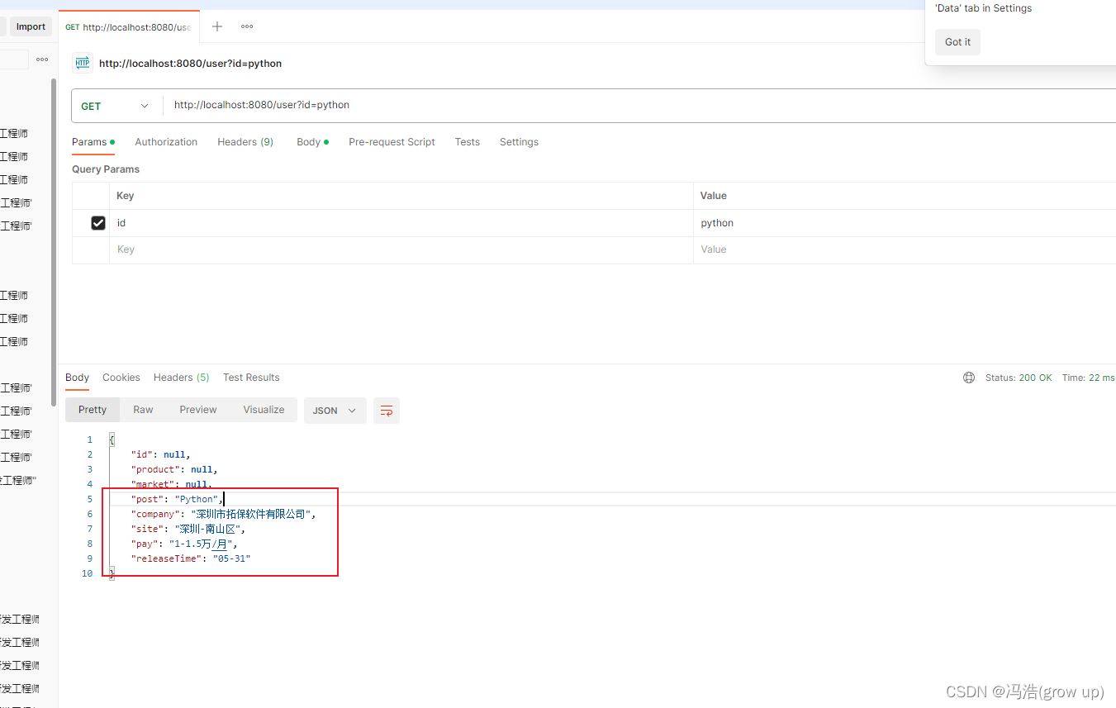Viewport: 1116px width, 708px height.
Task: Click the "product": null response line
Action: 173,469
